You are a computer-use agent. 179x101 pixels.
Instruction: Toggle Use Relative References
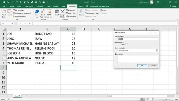click(x=22, y=13)
